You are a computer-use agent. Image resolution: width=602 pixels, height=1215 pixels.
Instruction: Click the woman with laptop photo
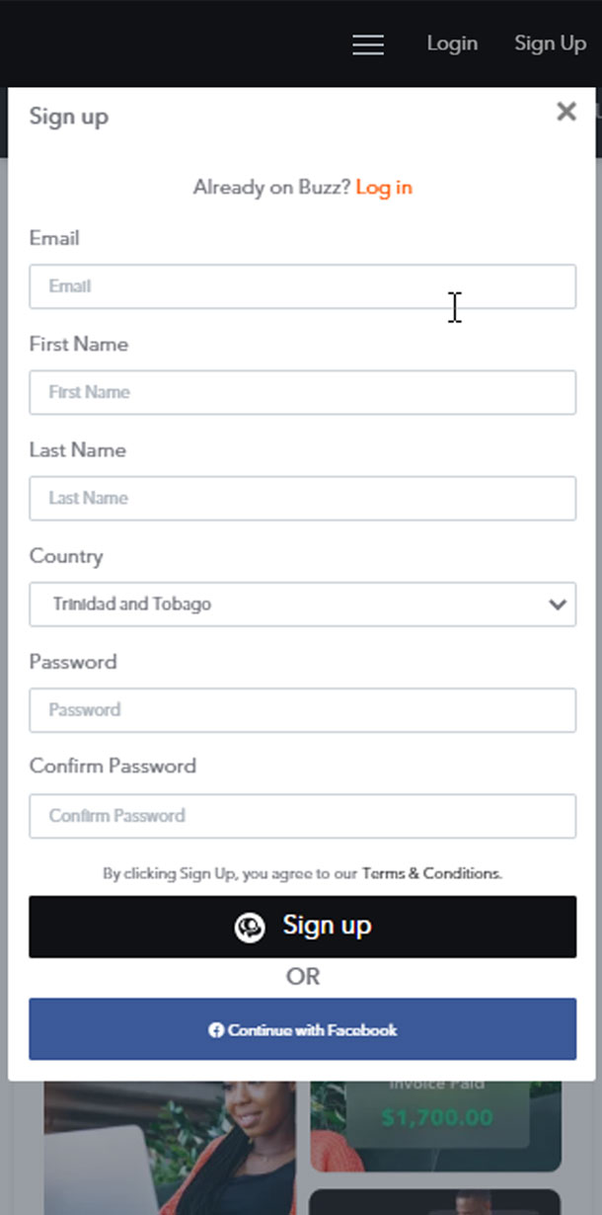pyautogui.click(x=169, y=1146)
